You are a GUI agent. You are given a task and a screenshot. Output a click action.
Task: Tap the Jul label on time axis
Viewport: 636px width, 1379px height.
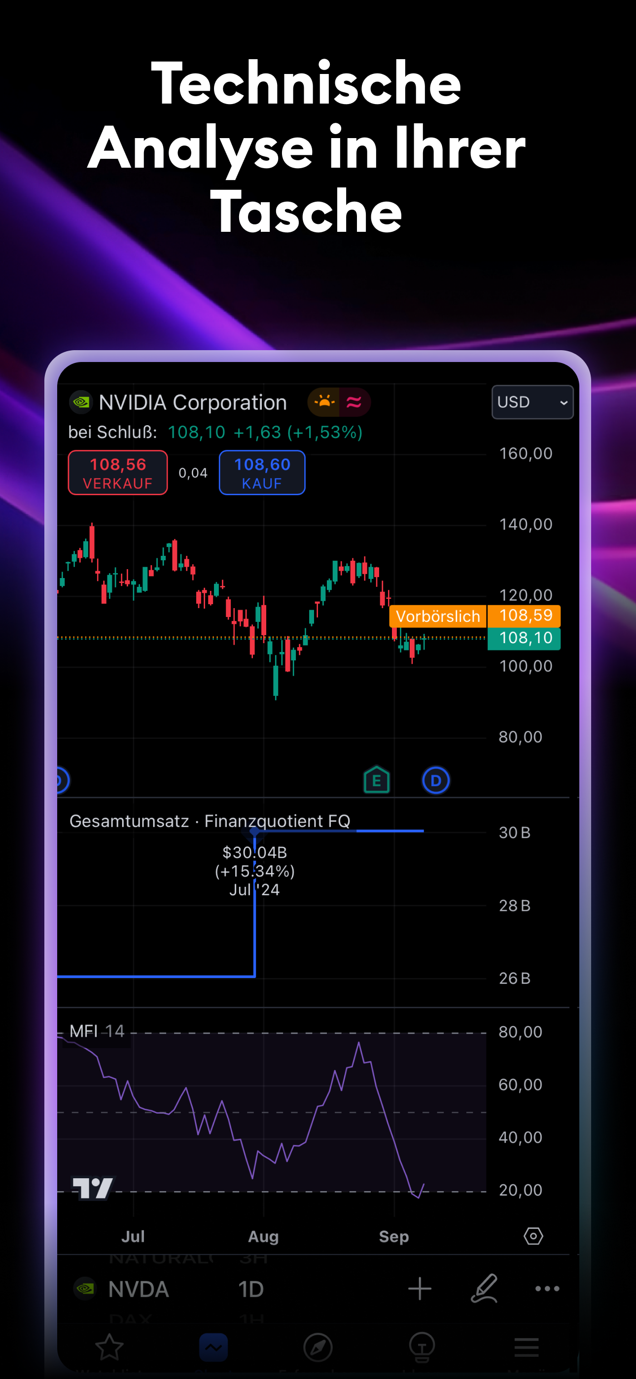133,1236
